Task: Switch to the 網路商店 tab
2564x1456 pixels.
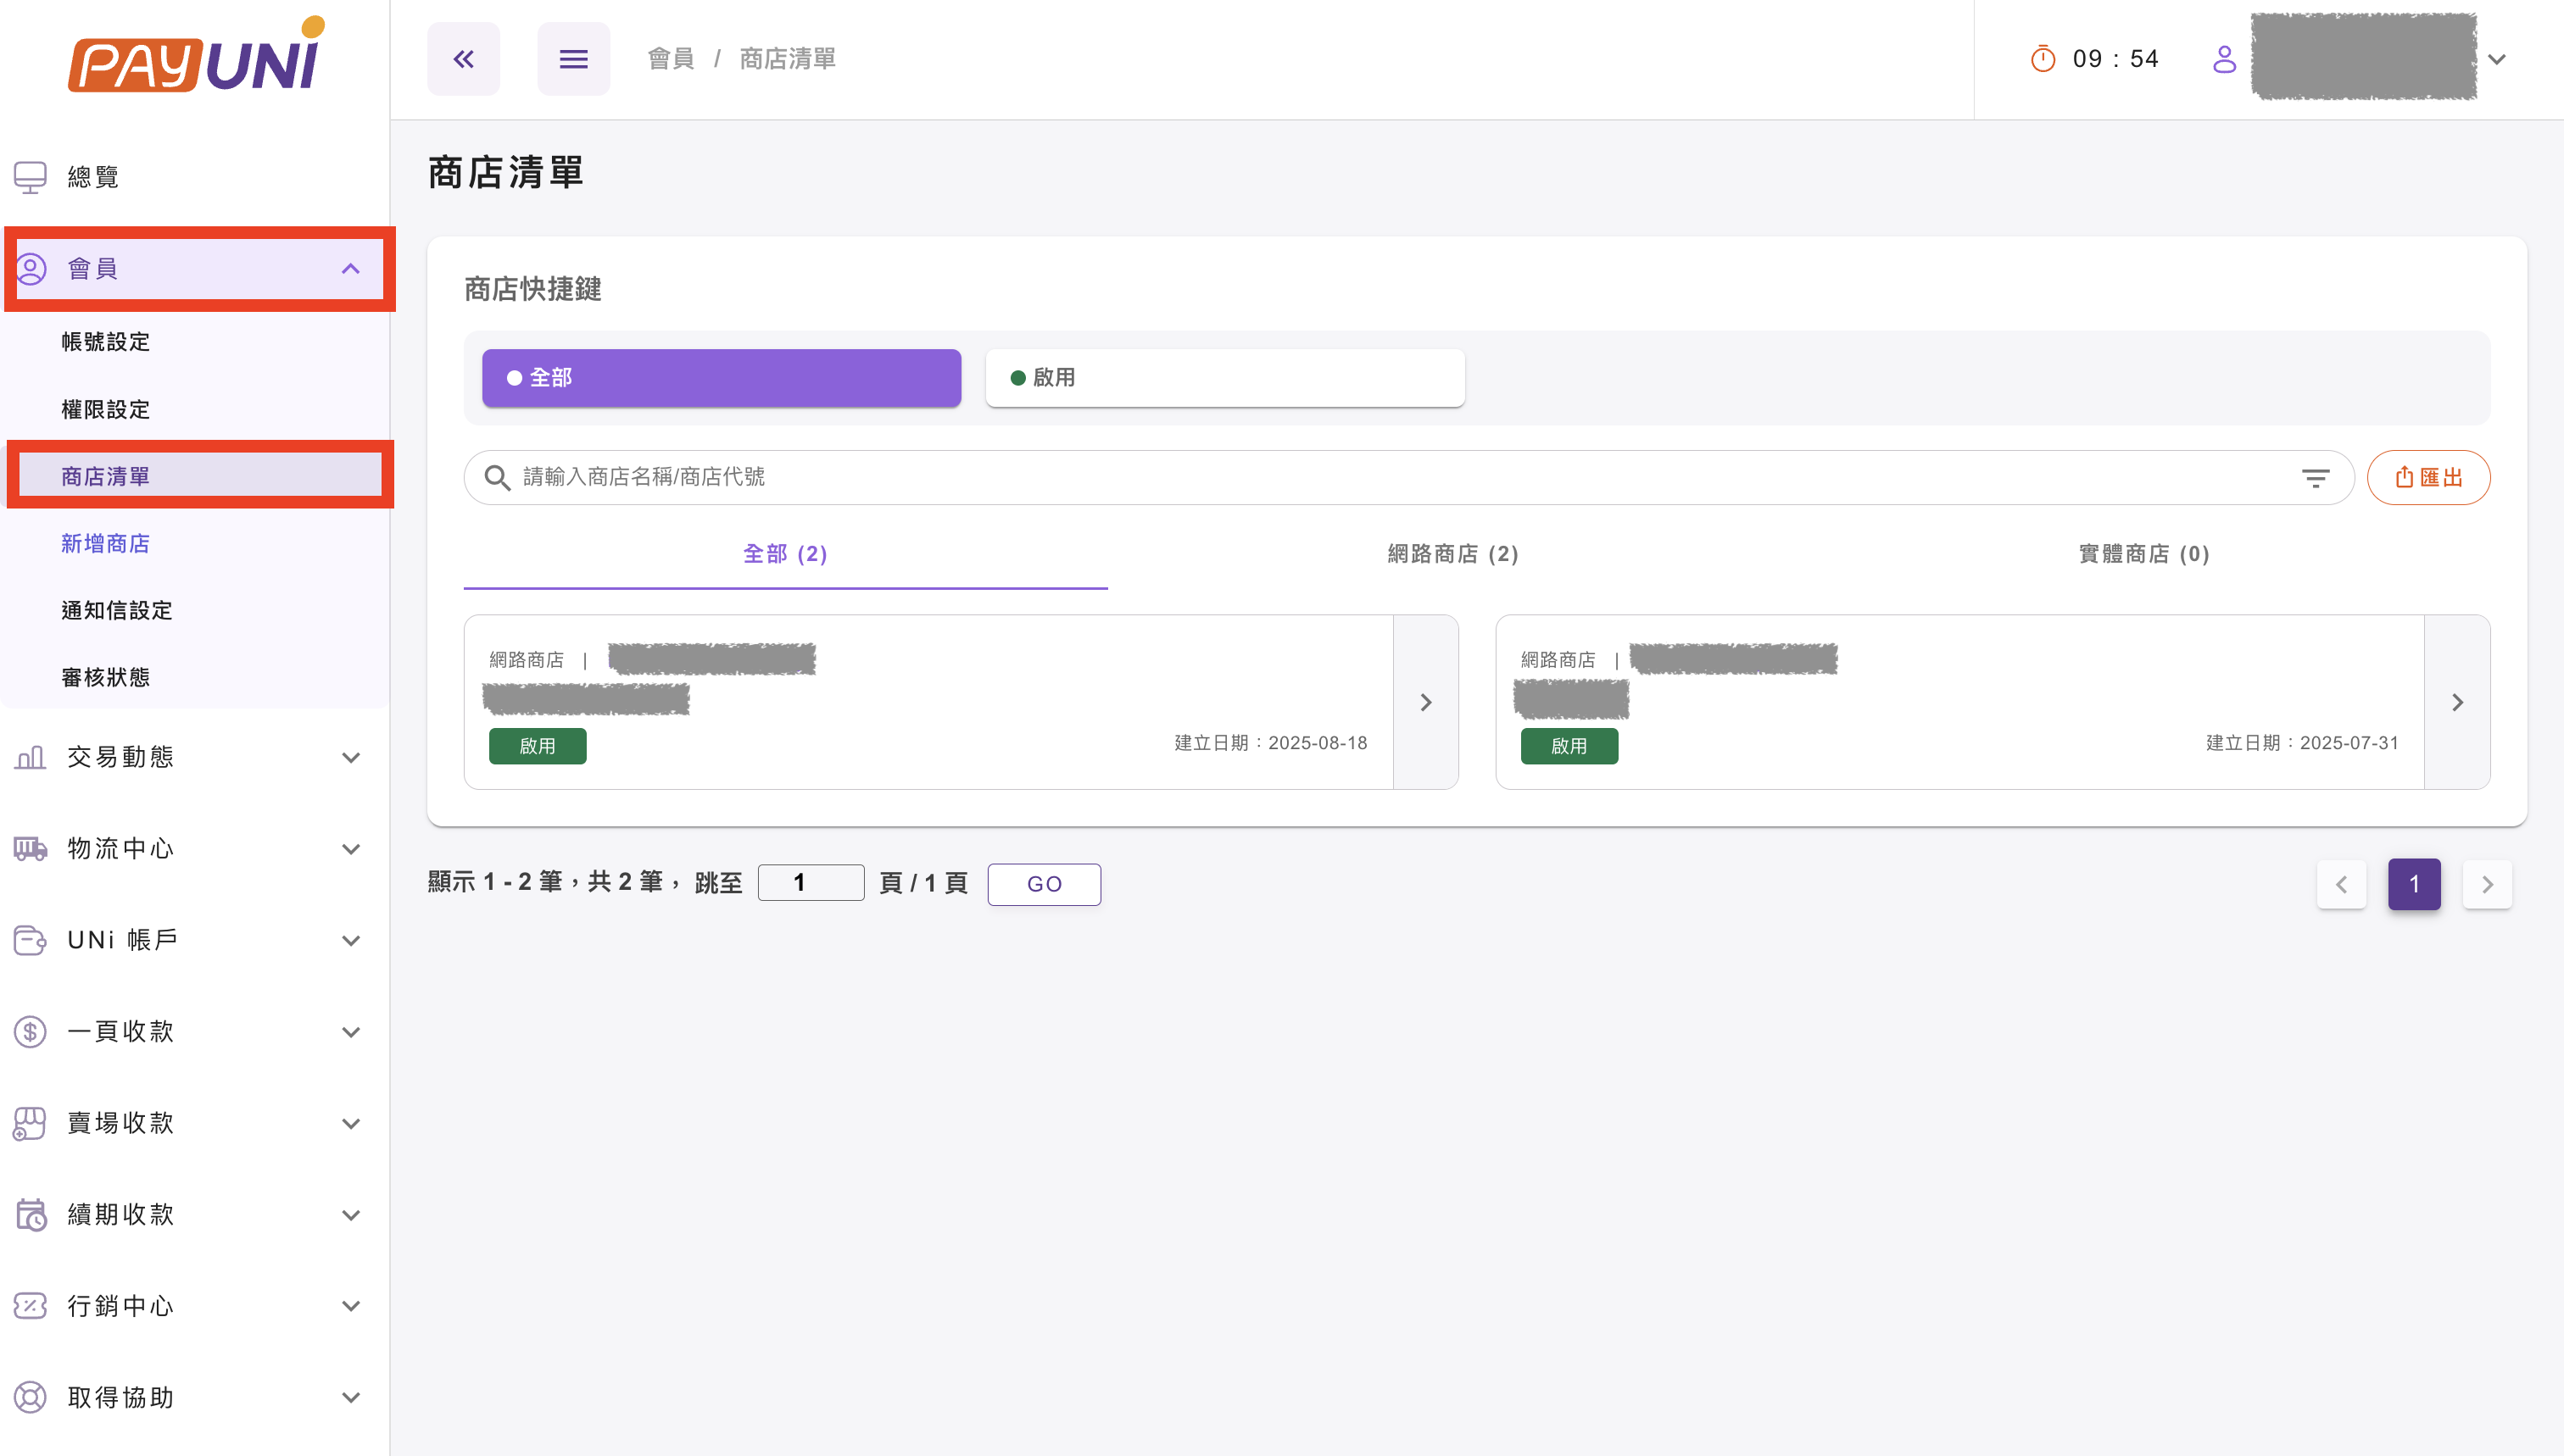Action: (1452, 554)
